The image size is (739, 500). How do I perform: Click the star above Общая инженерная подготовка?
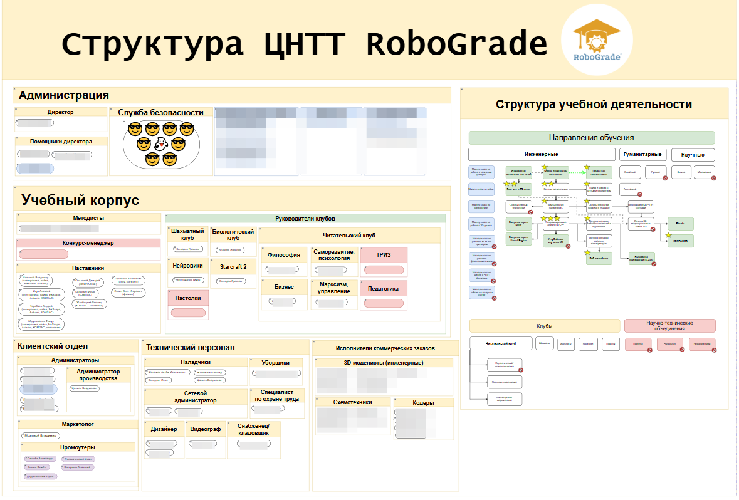544,167
